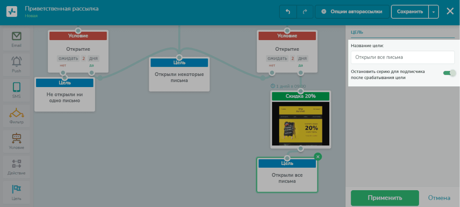
Task: Open the ЦЕЛЬ tab in right panel
Action: [x=357, y=32]
